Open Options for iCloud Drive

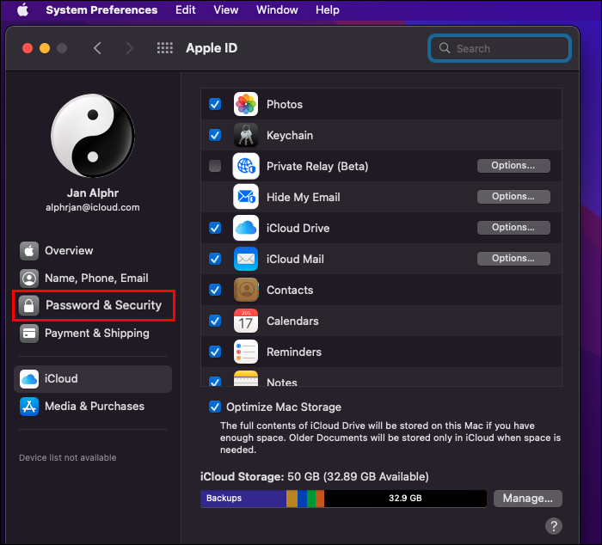click(513, 228)
